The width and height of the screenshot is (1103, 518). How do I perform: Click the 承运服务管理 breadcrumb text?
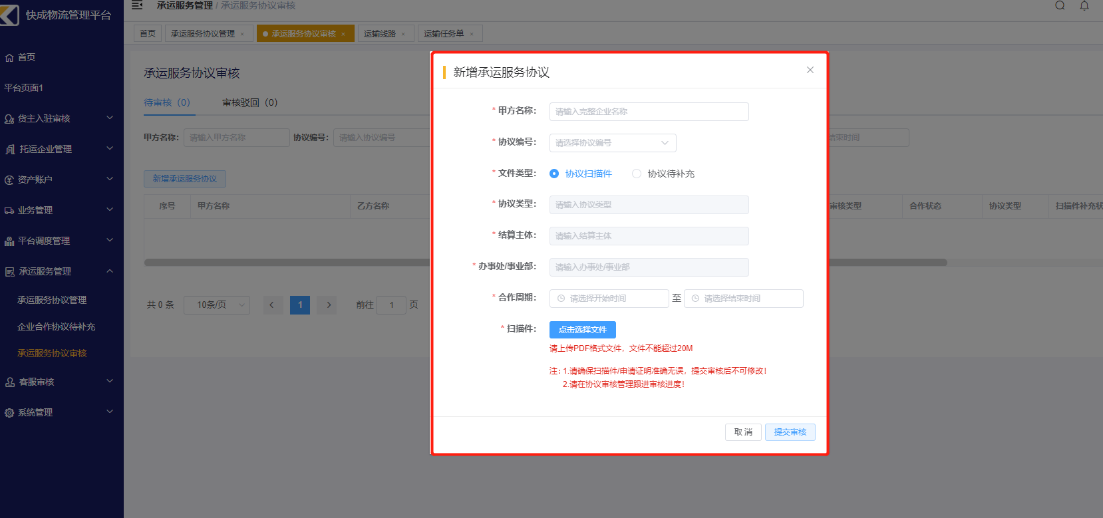[x=185, y=5]
